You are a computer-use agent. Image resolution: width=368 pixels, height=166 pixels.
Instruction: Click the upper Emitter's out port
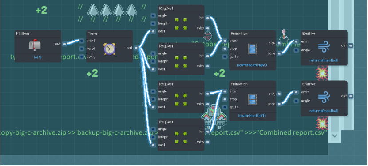point(351,45)
